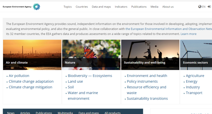Select the Transport link

[194, 93]
